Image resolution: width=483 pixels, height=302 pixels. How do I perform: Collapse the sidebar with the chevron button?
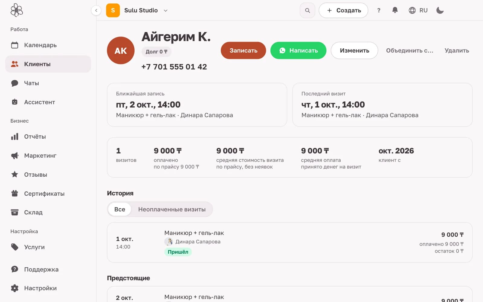pyautogui.click(x=96, y=10)
